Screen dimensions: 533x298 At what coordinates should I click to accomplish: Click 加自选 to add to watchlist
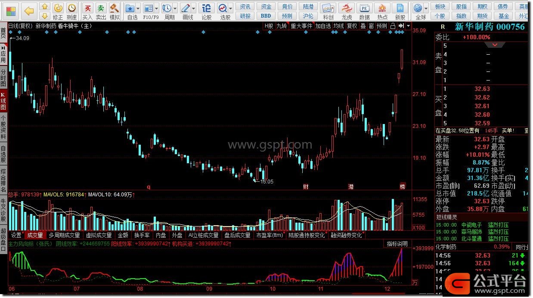pyautogui.click(x=323, y=26)
